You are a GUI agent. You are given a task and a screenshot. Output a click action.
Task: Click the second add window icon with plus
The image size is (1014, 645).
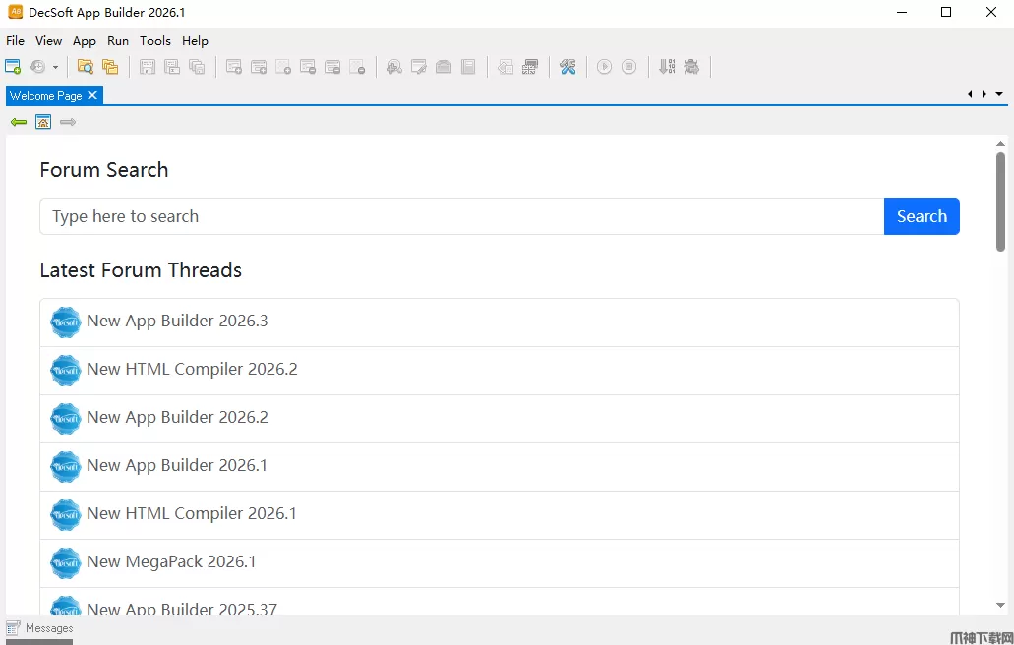click(x=259, y=66)
